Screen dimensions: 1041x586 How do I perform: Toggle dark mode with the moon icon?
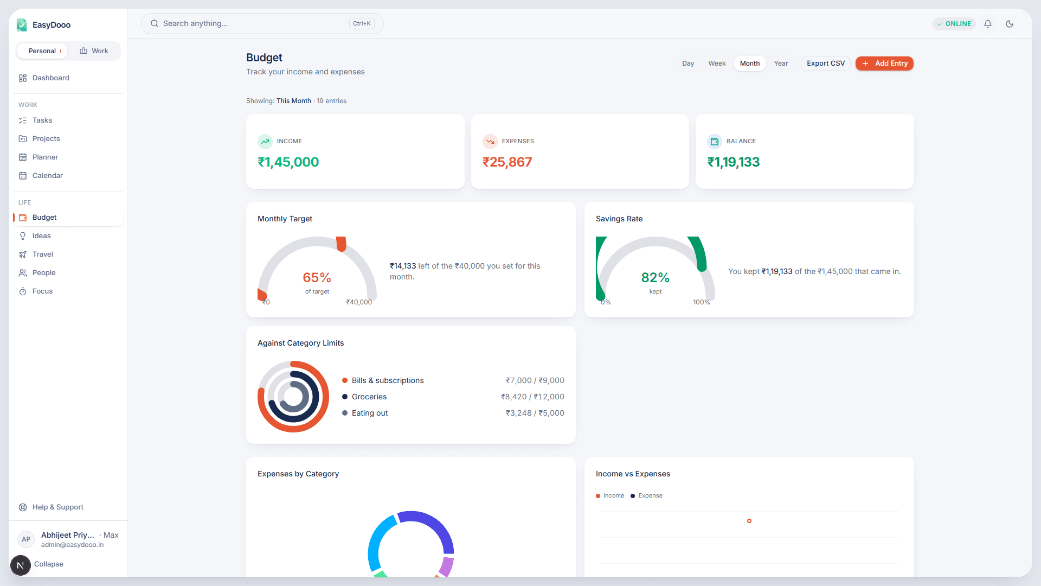[1010, 24]
